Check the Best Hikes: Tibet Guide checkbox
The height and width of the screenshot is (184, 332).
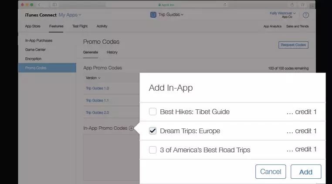pyautogui.click(x=152, y=112)
